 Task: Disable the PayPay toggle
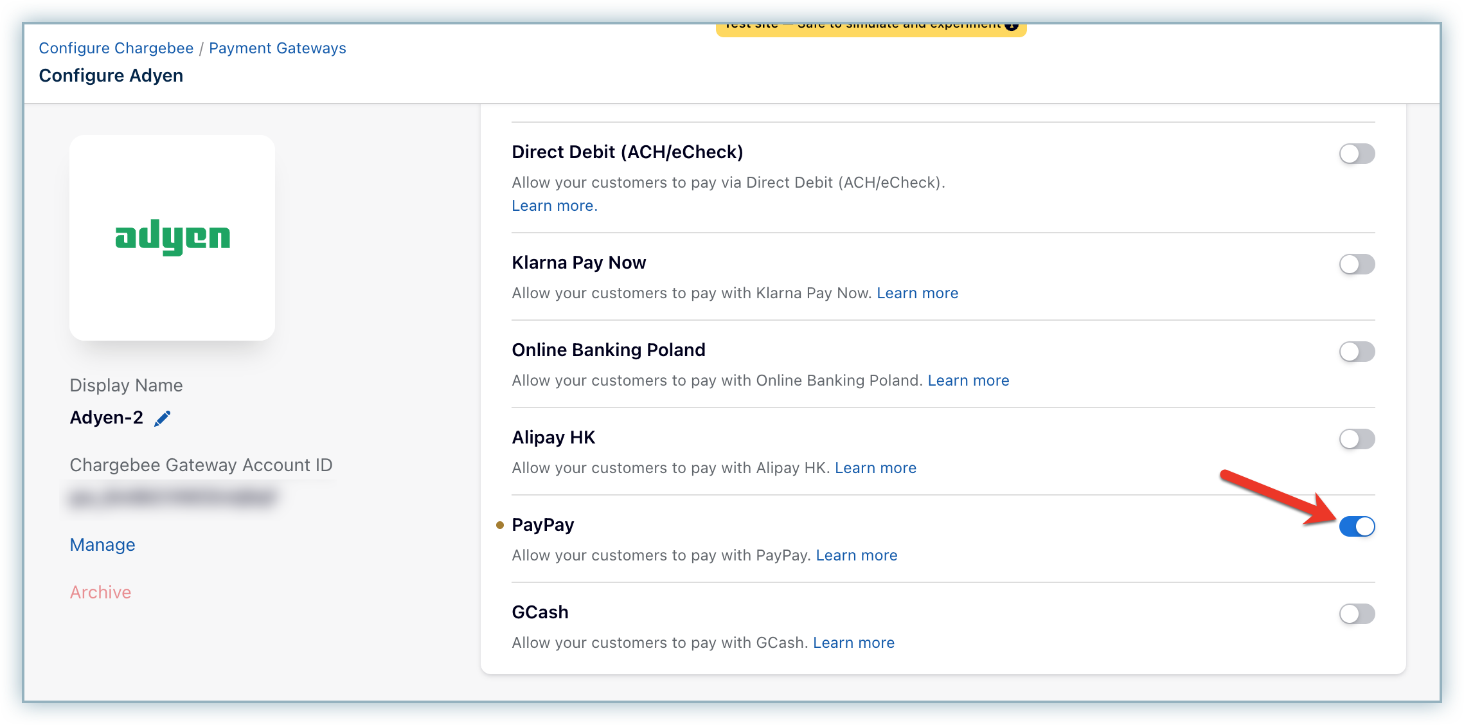(x=1357, y=526)
